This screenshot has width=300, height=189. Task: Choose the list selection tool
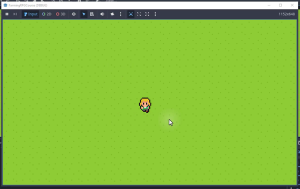pos(92,14)
